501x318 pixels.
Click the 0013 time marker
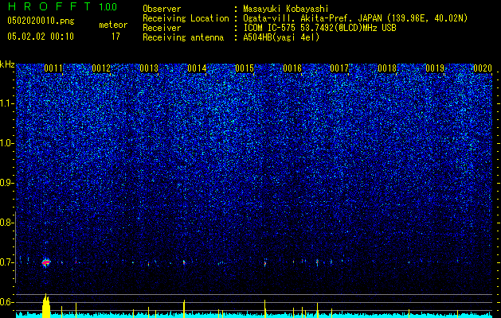click(149, 68)
